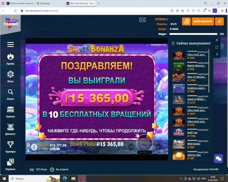Viewport: 228px width, 182px height.
Task: Click the Opera snapshot camera icon
Action: pyautogui.click(x=183, y=11)
